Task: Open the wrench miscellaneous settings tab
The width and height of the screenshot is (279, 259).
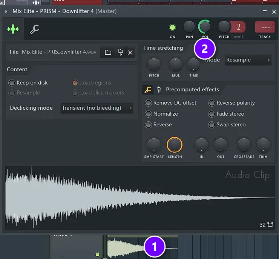Action: click(35, 29)
